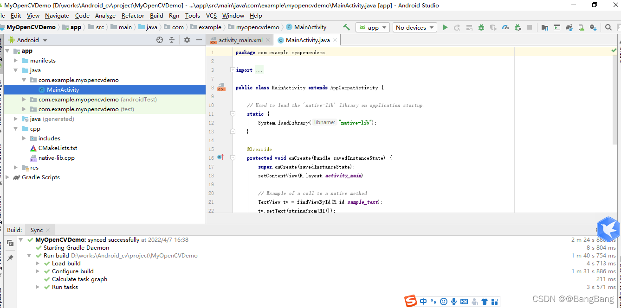Image resolution: width=621 pixels, height=308 pixels.
Task: Open AVD Manager icon
Action: (x=581, y=27)
